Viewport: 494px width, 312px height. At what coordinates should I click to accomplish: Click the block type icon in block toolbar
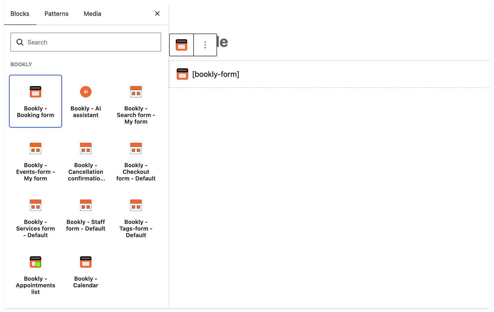(181, 45)
